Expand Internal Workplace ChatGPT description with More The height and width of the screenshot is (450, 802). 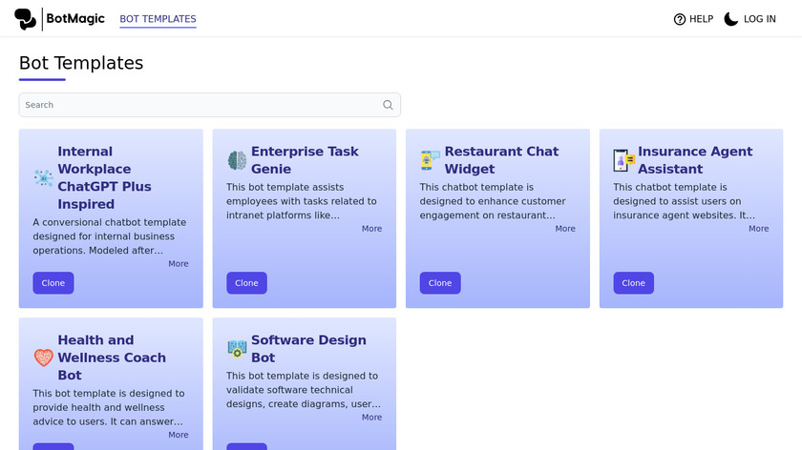(x=179, y=264)
